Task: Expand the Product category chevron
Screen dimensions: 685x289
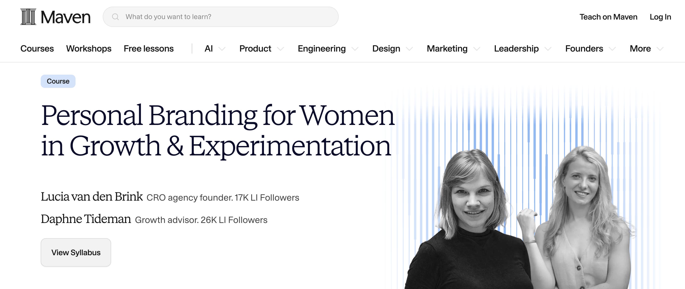Action: pyautogui.click(x=280, y=49)
